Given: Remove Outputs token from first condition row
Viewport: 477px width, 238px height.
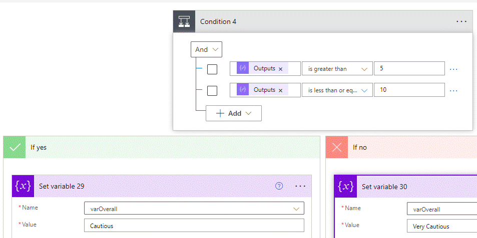Looking at the screenshot, I should (280, 69).
